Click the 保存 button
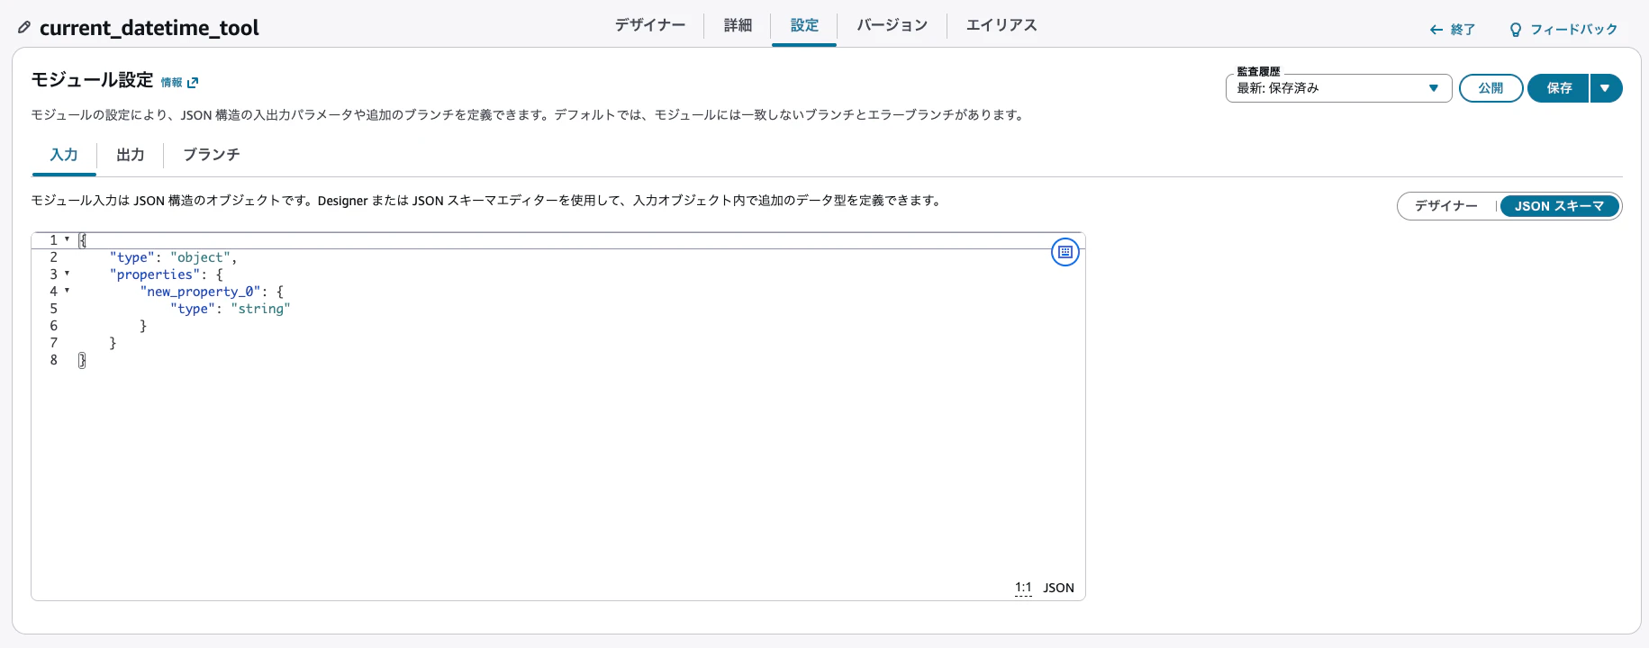The width and height of the screenshot is (1649, 648). 1559,88
